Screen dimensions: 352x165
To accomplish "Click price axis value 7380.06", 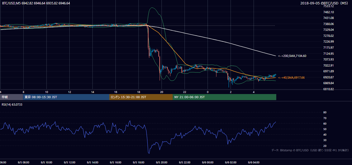I will click(x=329, y=24).
